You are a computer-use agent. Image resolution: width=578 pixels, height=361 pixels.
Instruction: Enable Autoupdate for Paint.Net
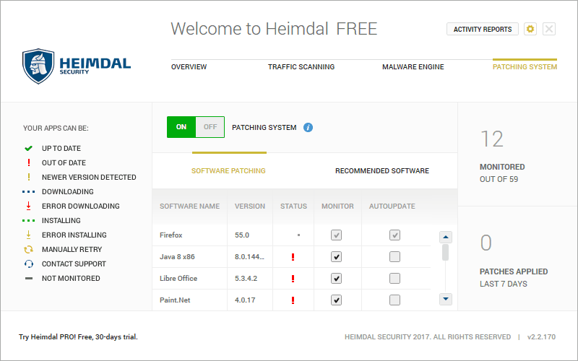(394, 300)
